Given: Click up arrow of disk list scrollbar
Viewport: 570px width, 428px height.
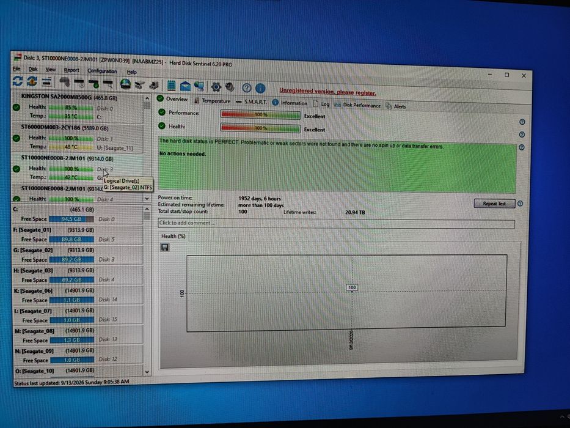Looking at the screenshot, I should click(147, 98).
